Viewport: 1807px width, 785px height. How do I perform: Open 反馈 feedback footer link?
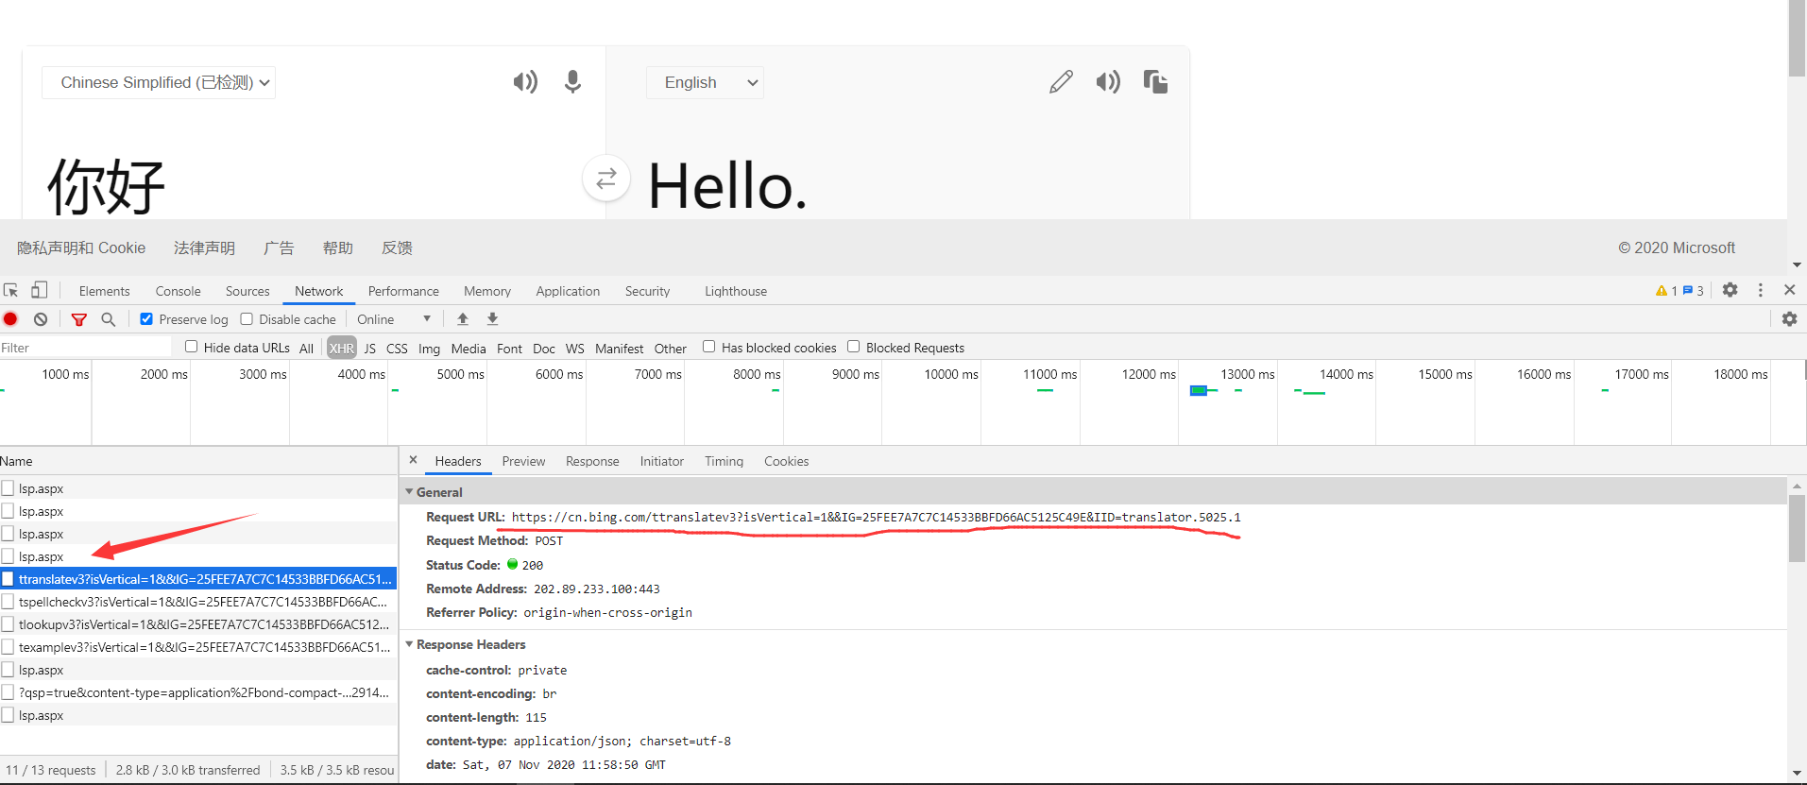tap(397, 247)
